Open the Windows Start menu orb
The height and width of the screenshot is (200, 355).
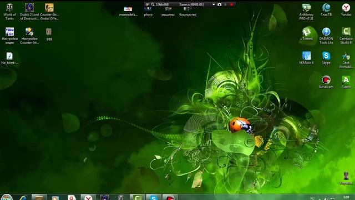(6, 197)
